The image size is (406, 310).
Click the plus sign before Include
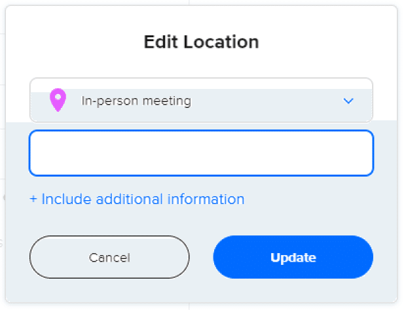click(33, 199)
